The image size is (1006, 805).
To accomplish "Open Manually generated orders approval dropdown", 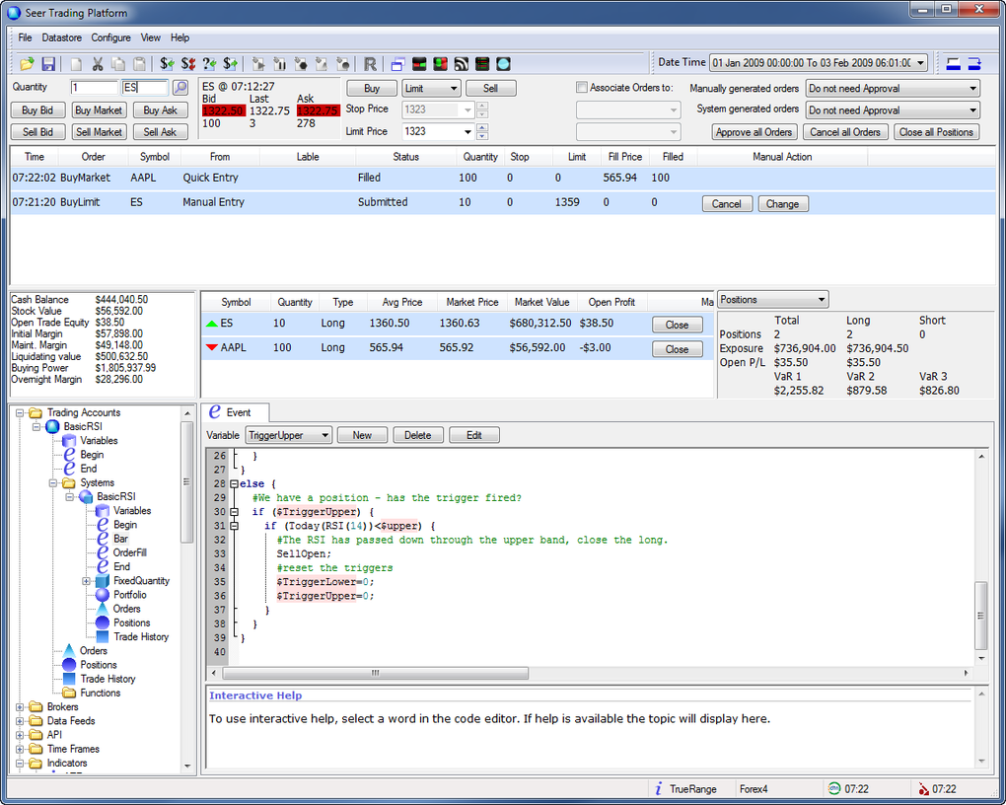I will [892, 89].
